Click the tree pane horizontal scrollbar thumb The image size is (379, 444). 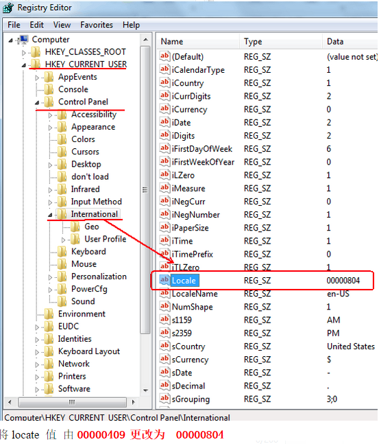[72, 402]
